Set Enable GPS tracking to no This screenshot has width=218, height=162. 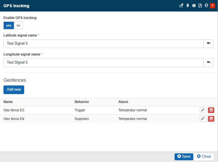pyautogui.click(x=18, y=26)
